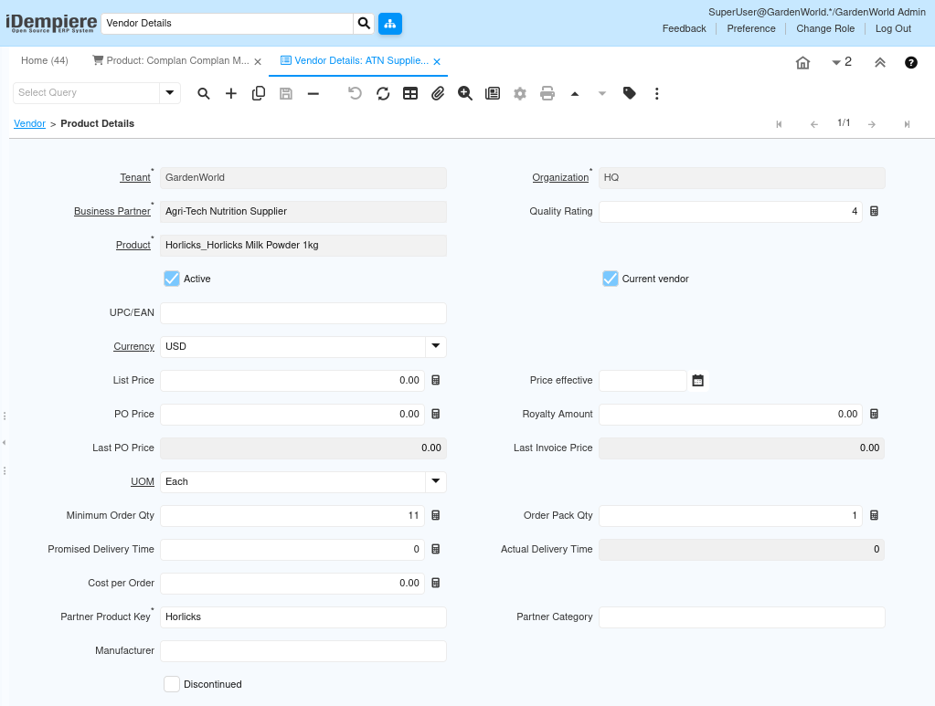Click the Vendor breadcrumb link
The image size is (935, 706).
tap(29, 123)
